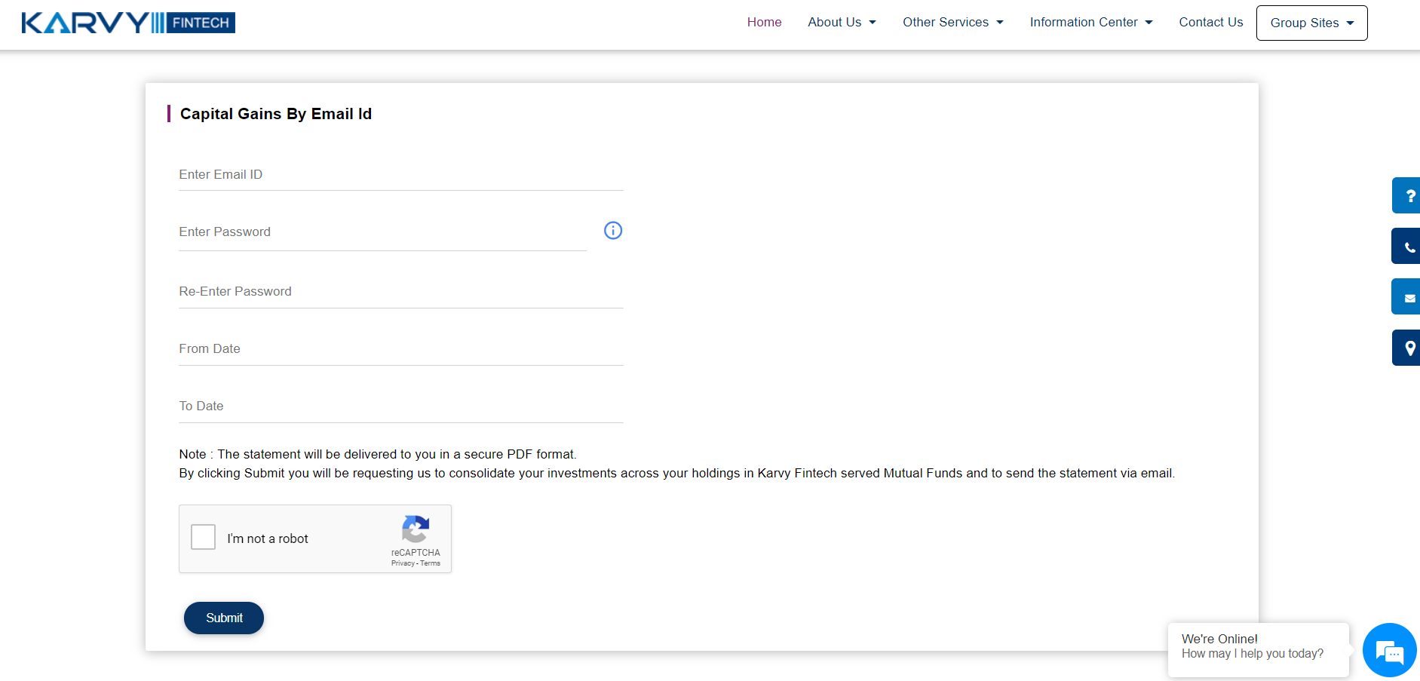Click the reCAPTCHA logo
Screen dimensions: 1420x681
click(416, 529)
